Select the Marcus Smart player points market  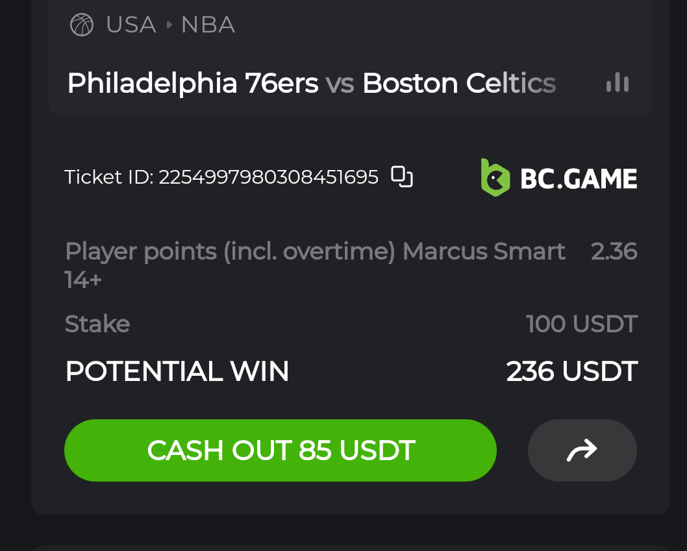[315, 251]
